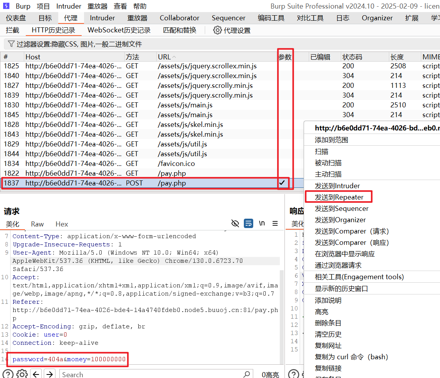This screenshot has width=440, height=378.
Task: Switch to the 目标 tab
Action: (x=45, y=18)
